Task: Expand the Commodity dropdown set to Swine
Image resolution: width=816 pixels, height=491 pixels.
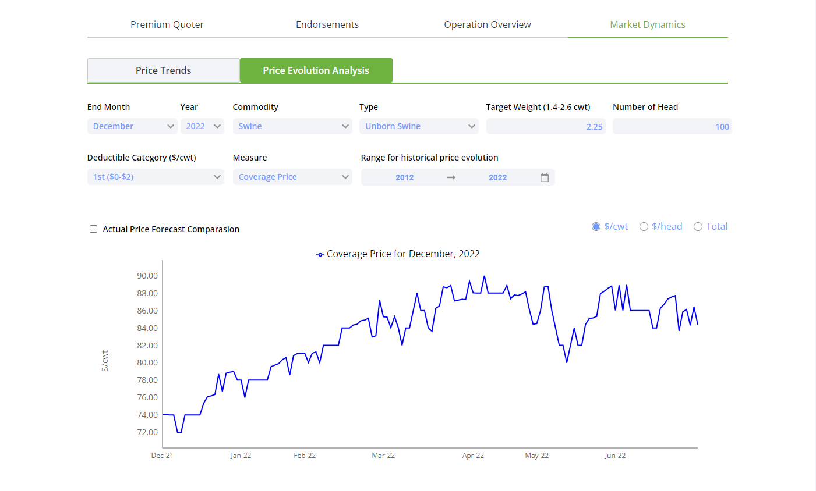Action: 292,126
